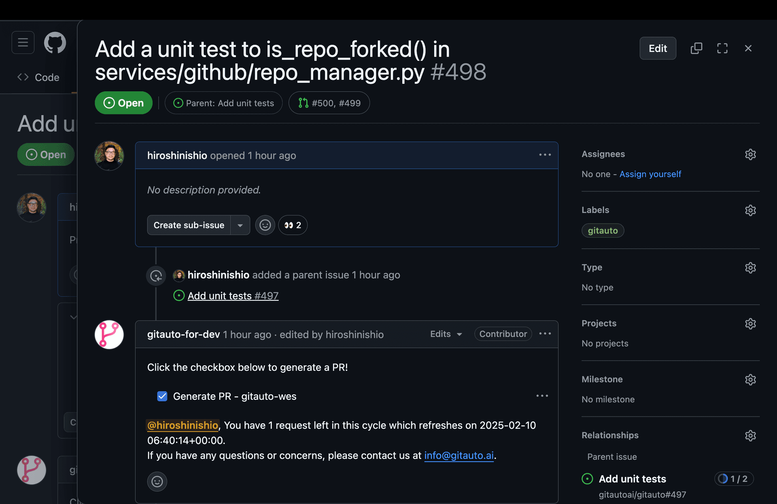Open options menu on hiroshinishio's comment

545,155
